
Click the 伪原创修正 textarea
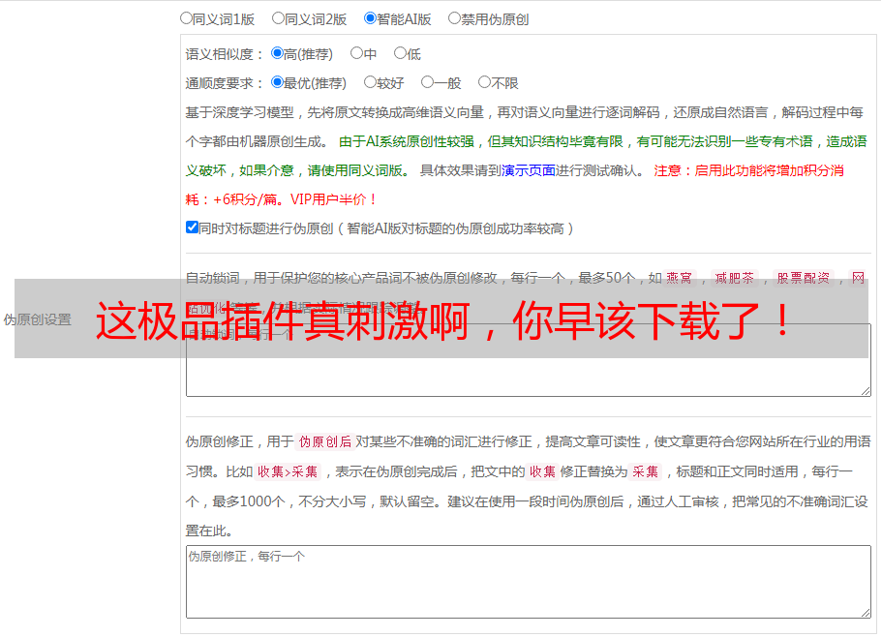coord(529,582)
